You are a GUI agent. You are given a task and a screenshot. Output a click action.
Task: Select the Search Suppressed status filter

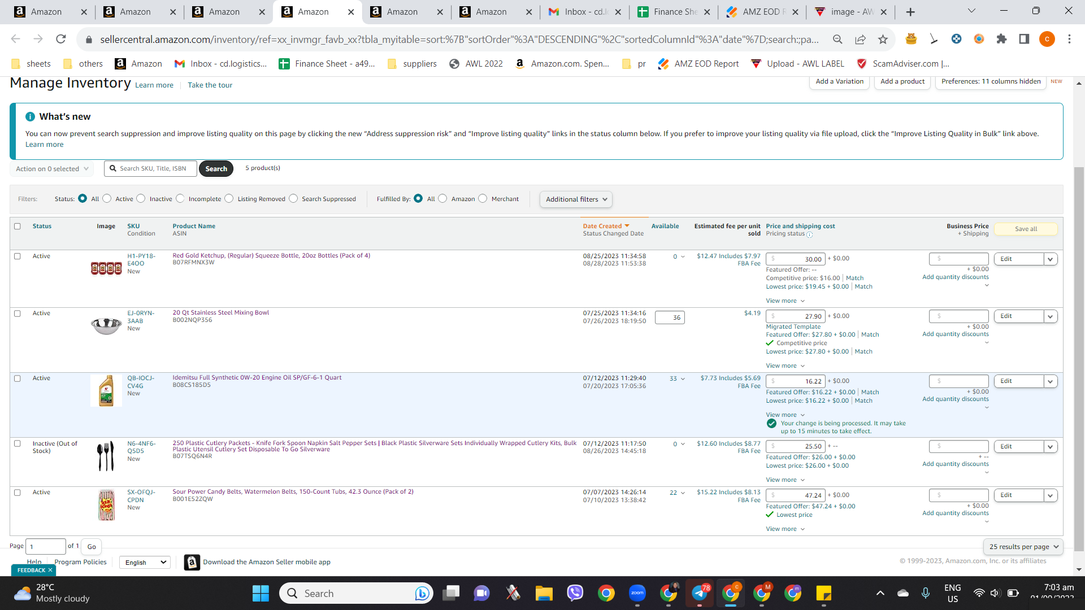(x=293, y=198)
